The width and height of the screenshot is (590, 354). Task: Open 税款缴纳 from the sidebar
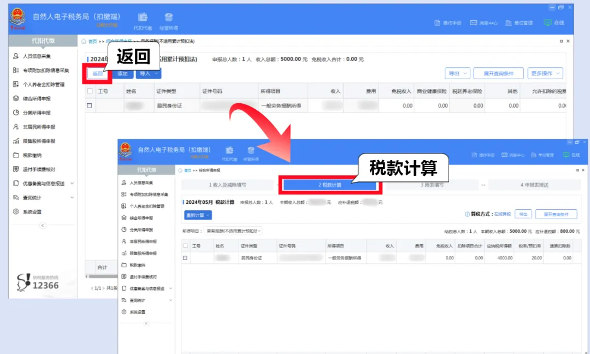[x=34, y=156]
